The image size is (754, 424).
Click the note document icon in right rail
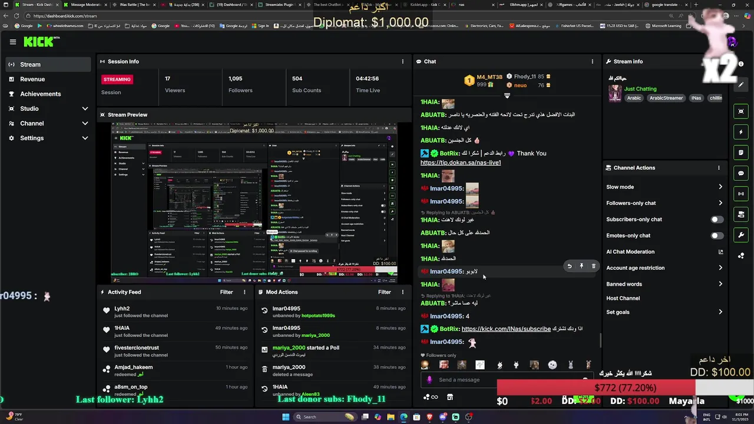click(741, 153)
